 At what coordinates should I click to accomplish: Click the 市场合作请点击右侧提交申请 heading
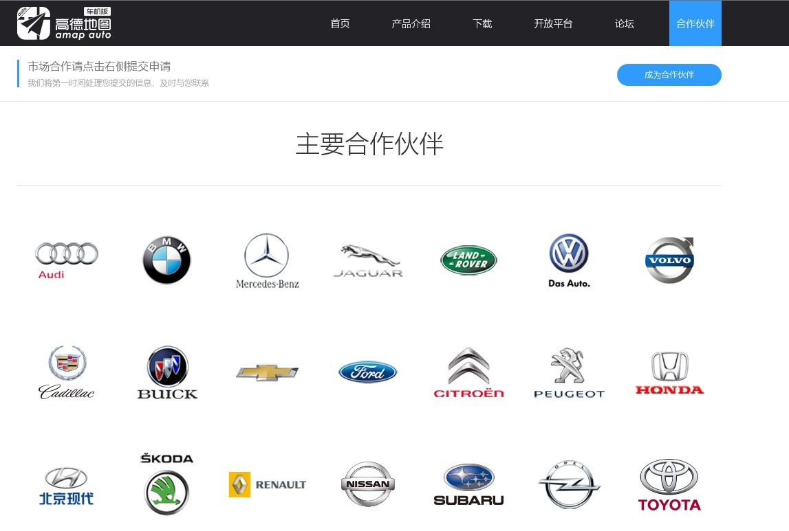[99, 67]
